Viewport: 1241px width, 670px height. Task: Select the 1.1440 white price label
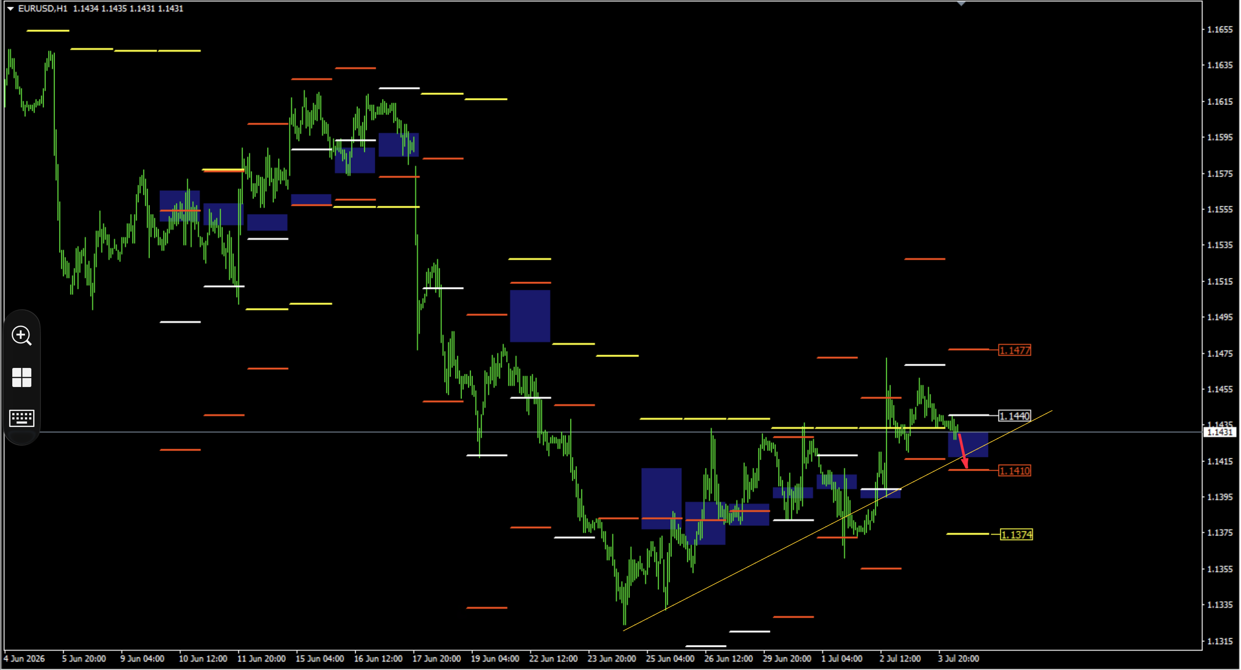point(1015,416)
